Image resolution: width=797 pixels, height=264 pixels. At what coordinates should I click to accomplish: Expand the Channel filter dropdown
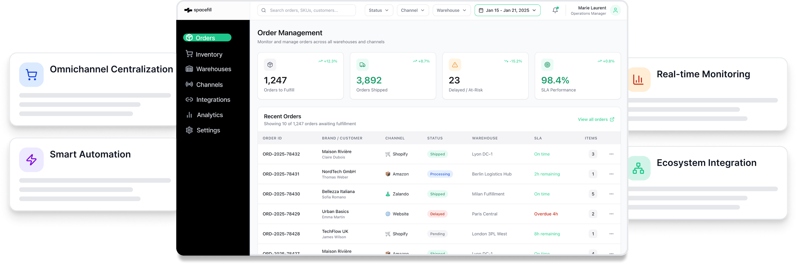pos(413,10)
